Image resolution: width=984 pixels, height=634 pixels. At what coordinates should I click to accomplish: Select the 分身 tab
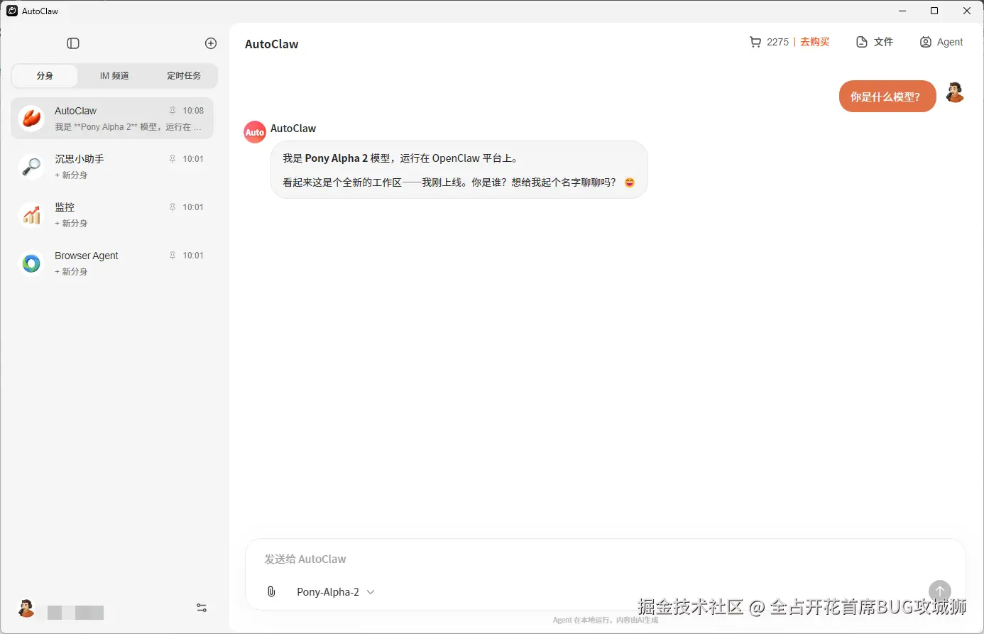coord(44,75)
